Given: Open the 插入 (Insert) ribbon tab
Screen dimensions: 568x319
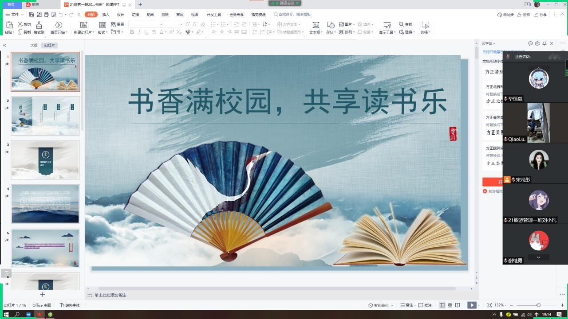Looking at the screenshot, I should [x=106, y=15].
